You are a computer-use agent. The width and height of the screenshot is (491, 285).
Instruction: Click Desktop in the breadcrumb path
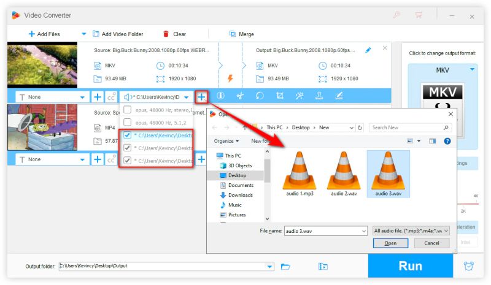pos(301,127)
